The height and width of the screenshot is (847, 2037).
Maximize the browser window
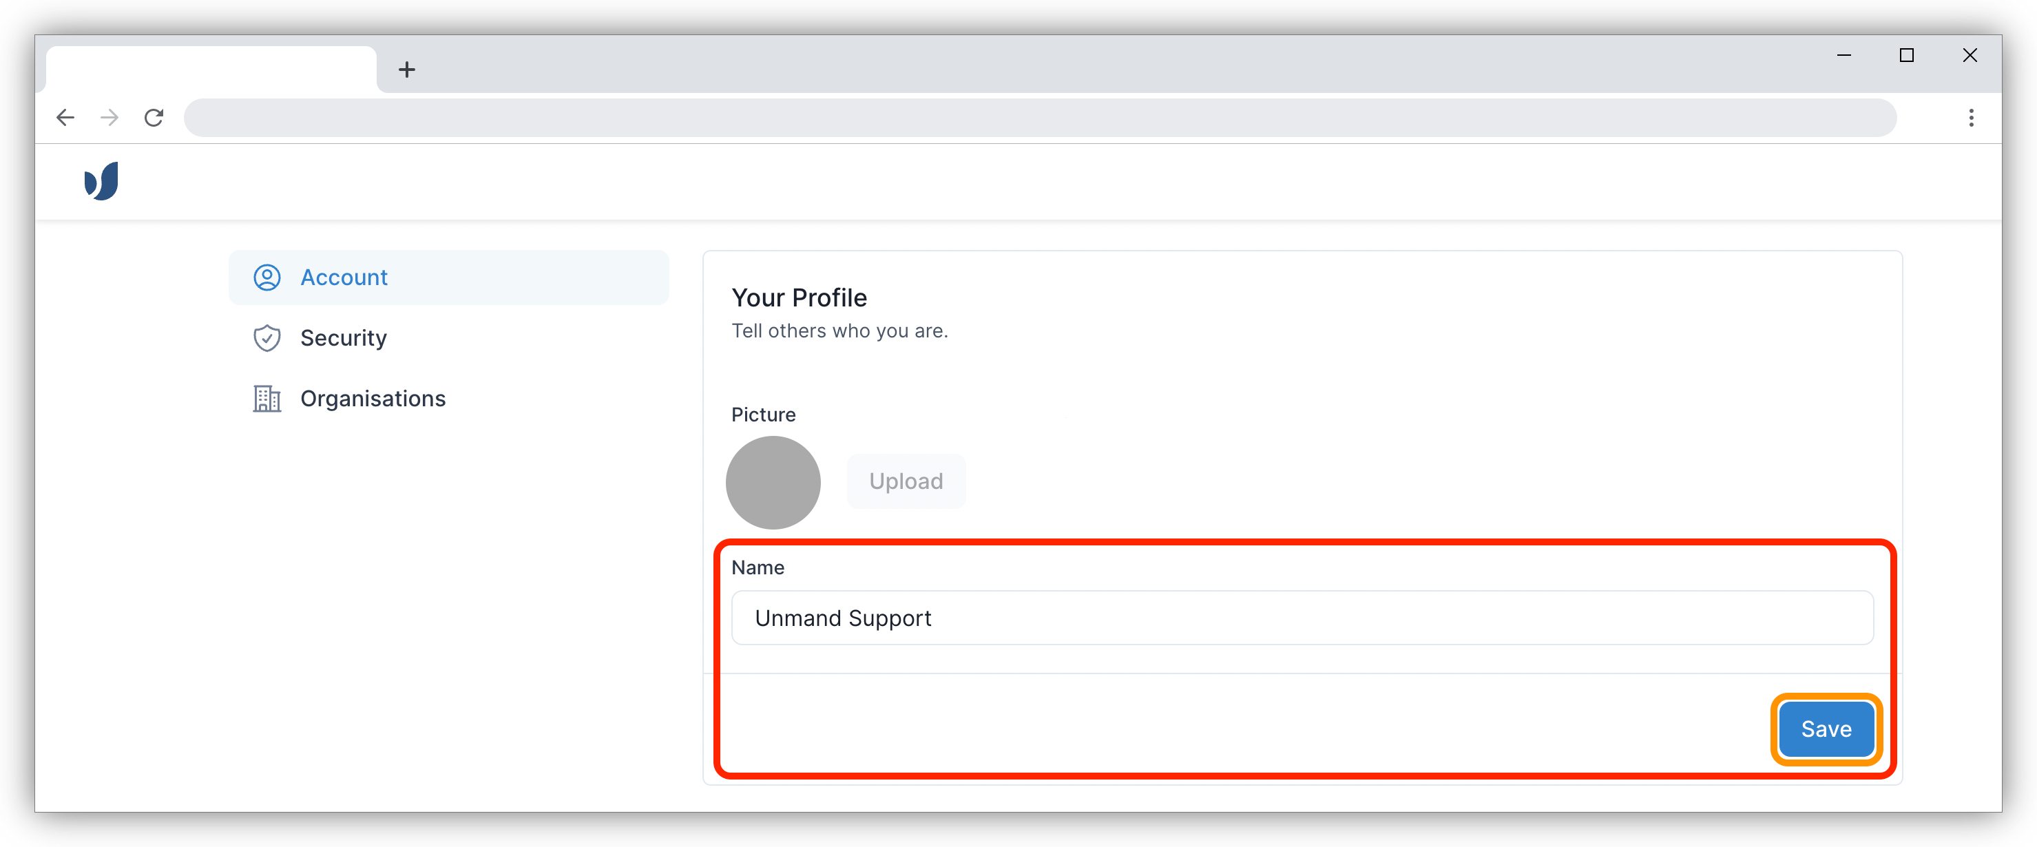pyautogui.click(x=1907, y=55)
